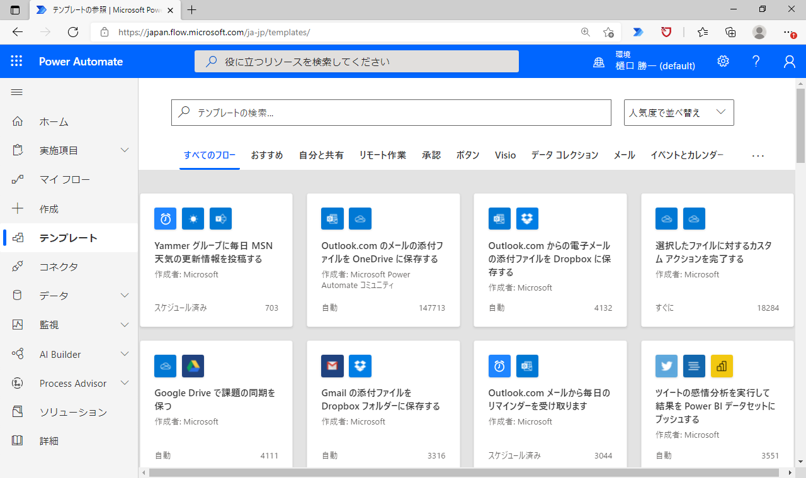Open a new browser tab
Image resolution: width=806 pixels, height=478 pixels.
(192, 10)
